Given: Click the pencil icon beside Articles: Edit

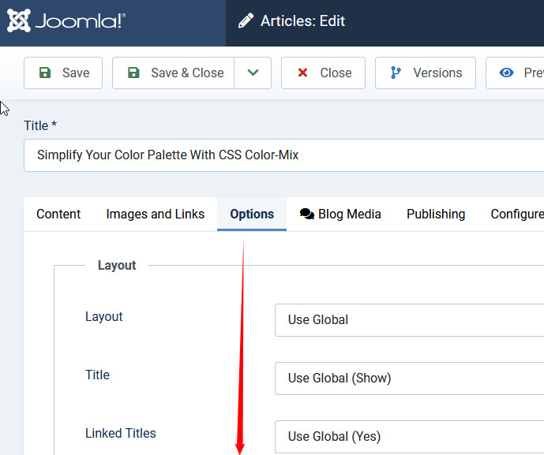Looking at the screenshot, I should 246,21.
